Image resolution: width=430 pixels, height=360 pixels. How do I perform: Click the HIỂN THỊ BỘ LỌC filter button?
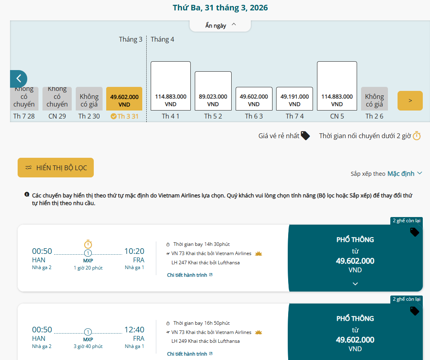55,167
